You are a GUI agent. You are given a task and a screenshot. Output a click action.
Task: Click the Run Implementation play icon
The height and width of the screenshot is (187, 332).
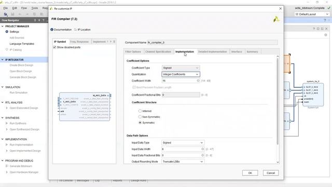(x=7, y=144)
